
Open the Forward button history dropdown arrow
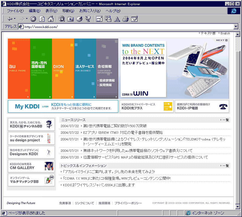[27, 19]
